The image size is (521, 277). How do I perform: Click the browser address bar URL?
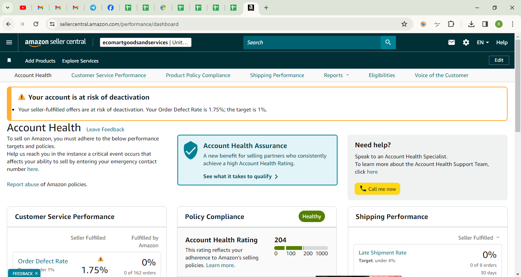coord(119,24)
